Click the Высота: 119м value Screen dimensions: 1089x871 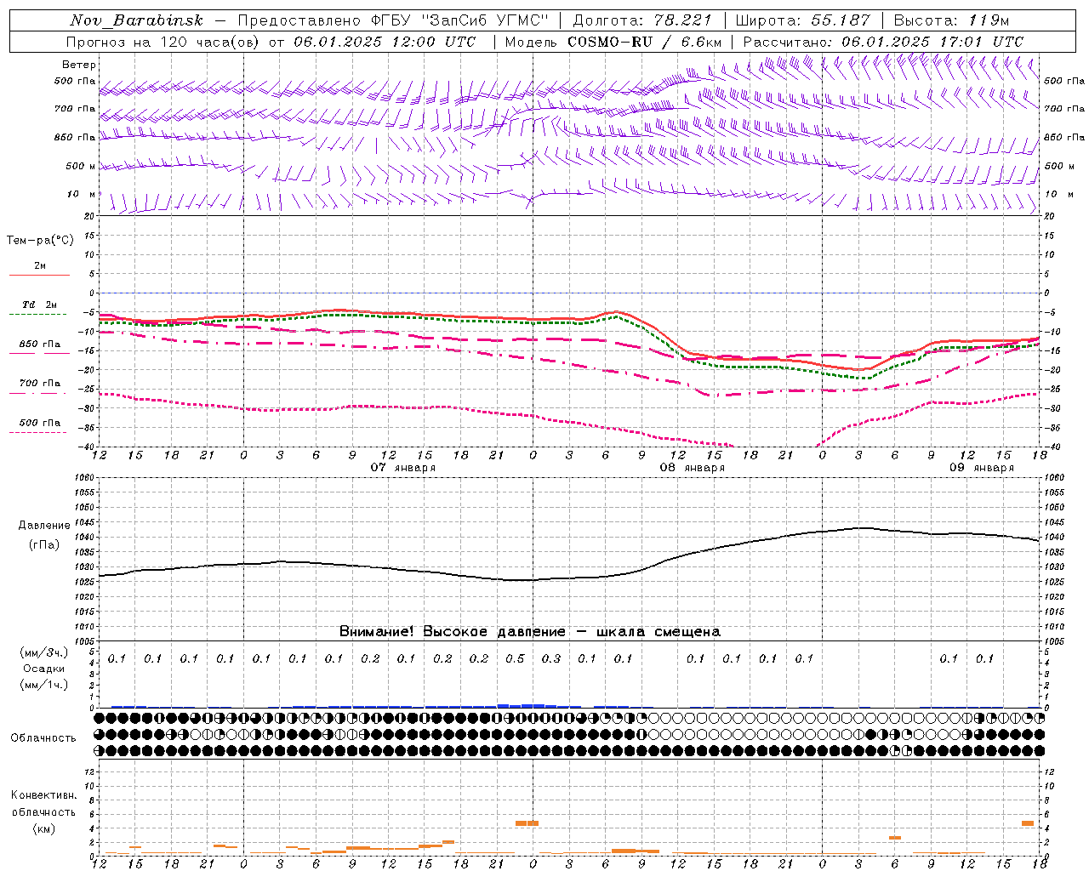[x=951, y=20]
